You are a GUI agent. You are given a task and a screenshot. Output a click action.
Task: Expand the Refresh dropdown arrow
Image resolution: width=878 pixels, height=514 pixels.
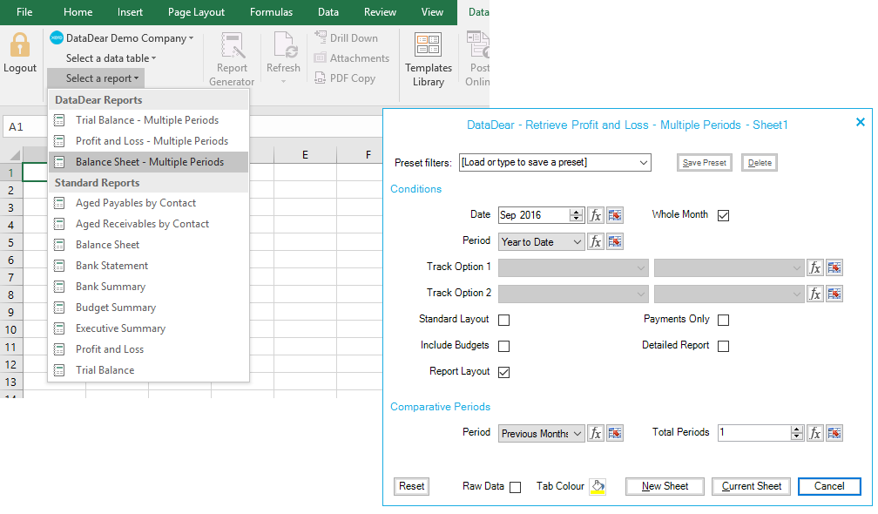[283, 82]
